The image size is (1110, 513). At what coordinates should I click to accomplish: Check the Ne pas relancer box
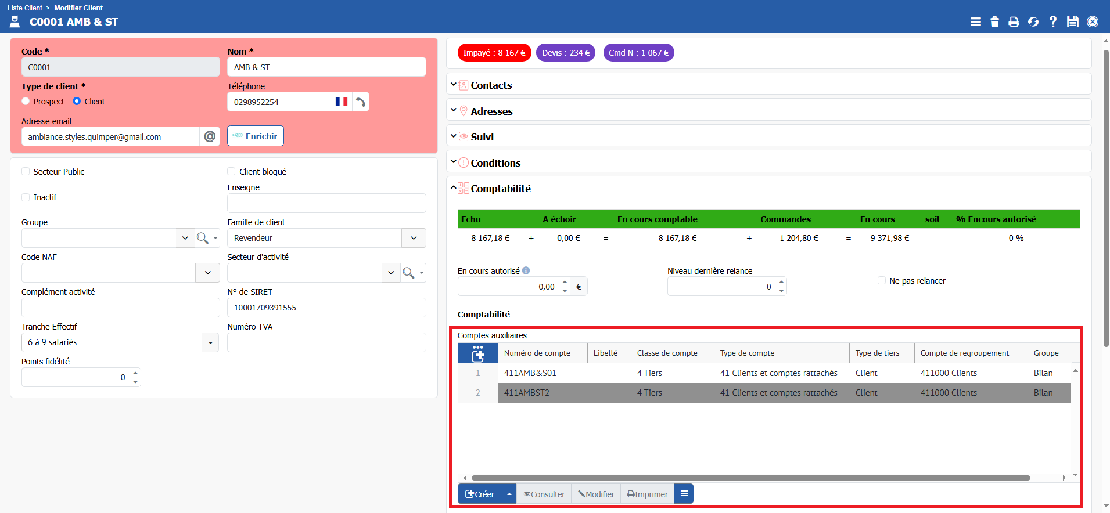click(881, 281)
